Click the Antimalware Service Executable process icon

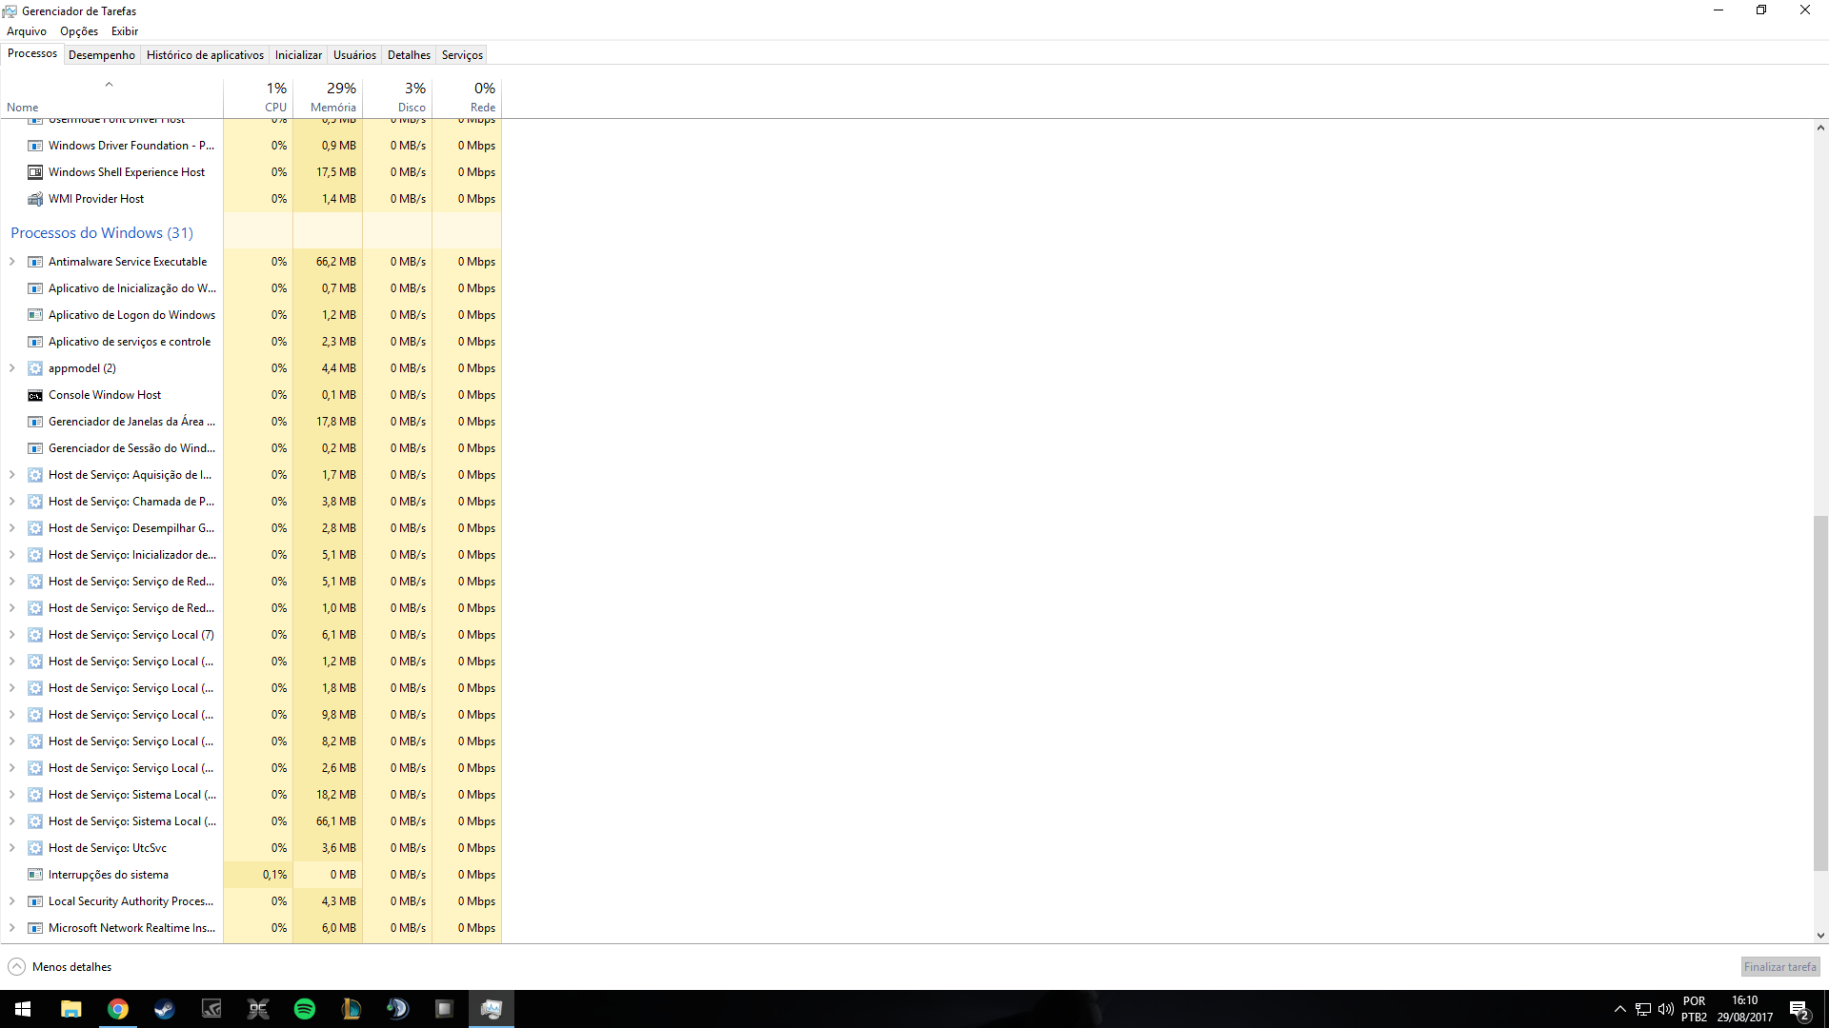click(35, 262)
